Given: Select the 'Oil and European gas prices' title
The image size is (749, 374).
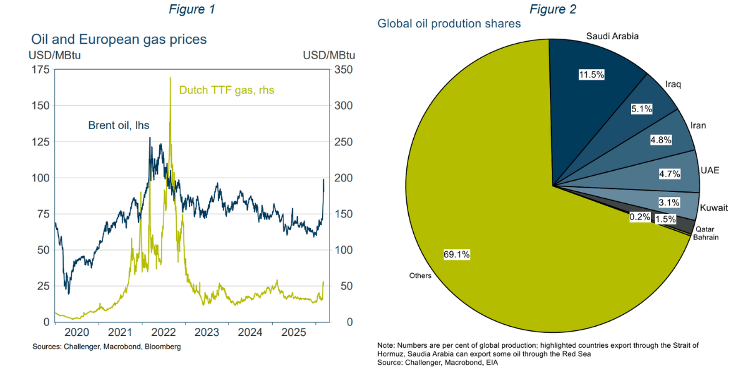Looking at the screenshot, I should click(119, 39).
